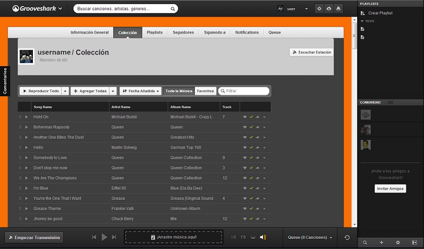Collapse sidebar with the arrow panel icon
The image size is (424, 249).
click(x=414, y=242)
